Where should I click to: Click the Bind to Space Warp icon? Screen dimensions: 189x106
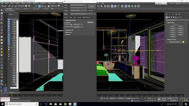pos(16,6)
